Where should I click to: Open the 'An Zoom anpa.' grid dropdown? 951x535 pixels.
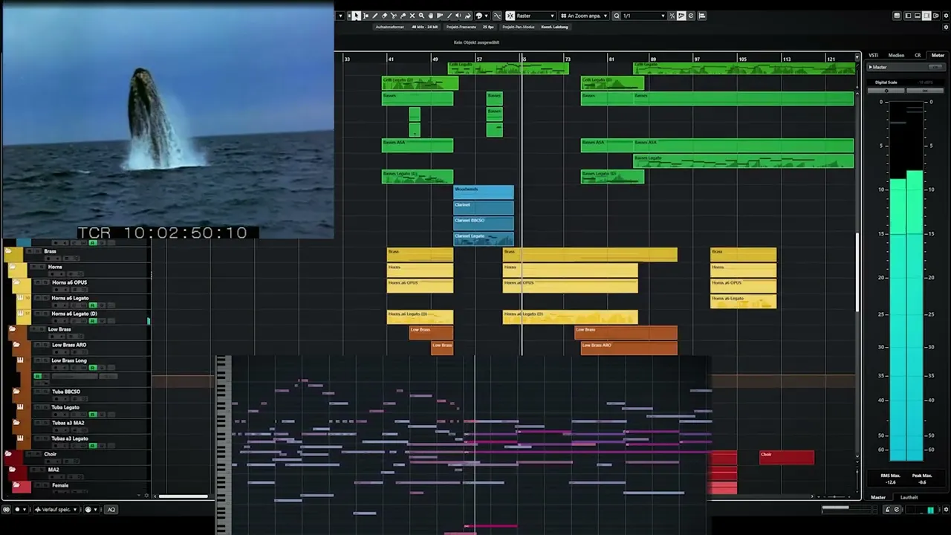585,16
